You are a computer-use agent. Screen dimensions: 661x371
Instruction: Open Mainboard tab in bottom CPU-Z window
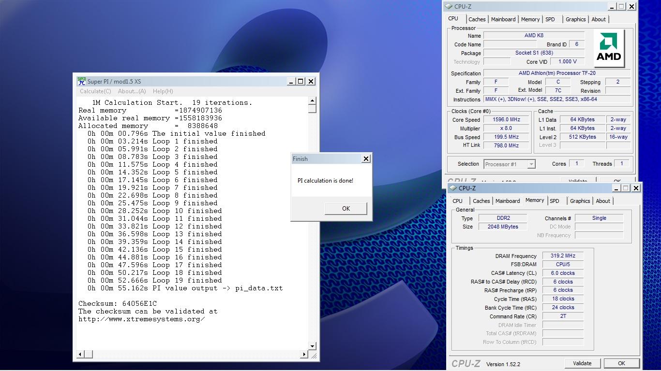(x=508, y=201)
